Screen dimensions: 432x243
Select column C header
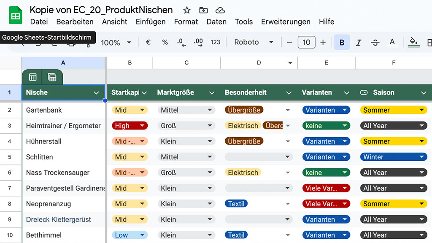point(186,63)
